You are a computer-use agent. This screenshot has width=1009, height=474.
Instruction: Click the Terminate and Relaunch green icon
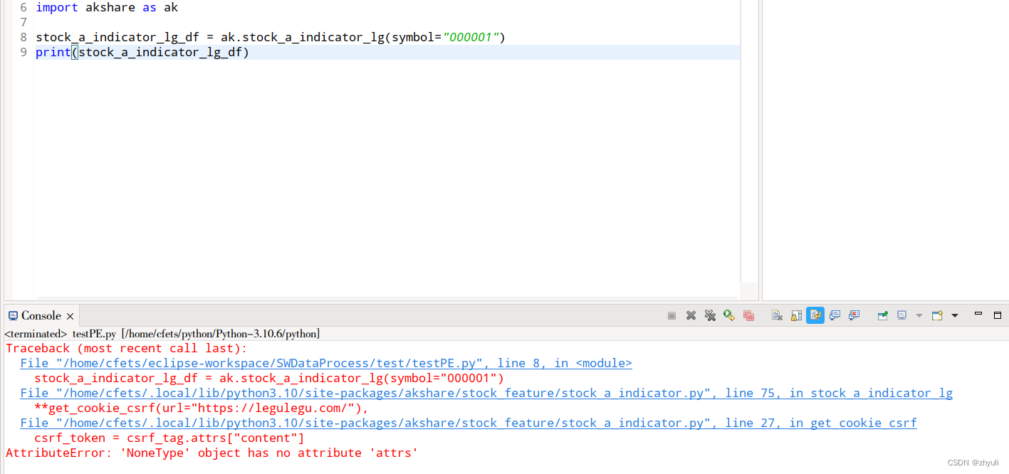[729, 315]
